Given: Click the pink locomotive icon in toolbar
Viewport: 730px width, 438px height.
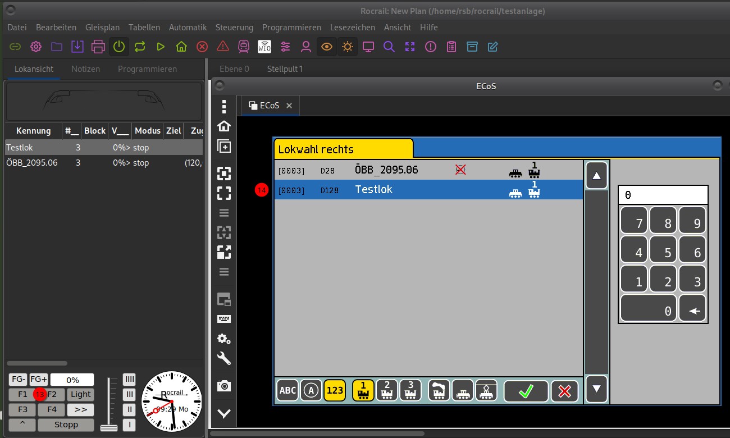Looking at the screenshot, I should 244,47.
